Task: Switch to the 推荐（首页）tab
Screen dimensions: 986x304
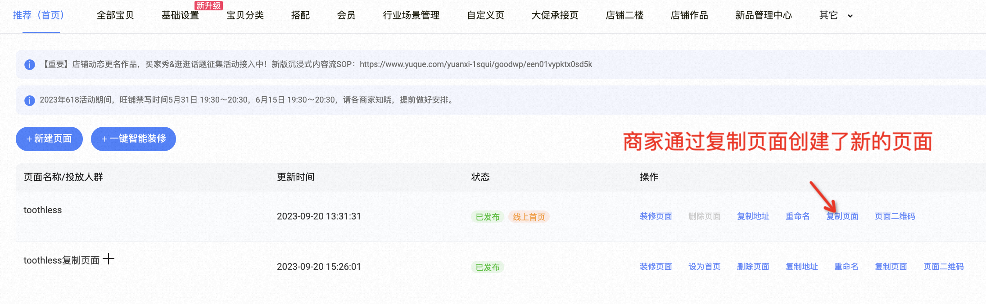Action: [41, 16]
